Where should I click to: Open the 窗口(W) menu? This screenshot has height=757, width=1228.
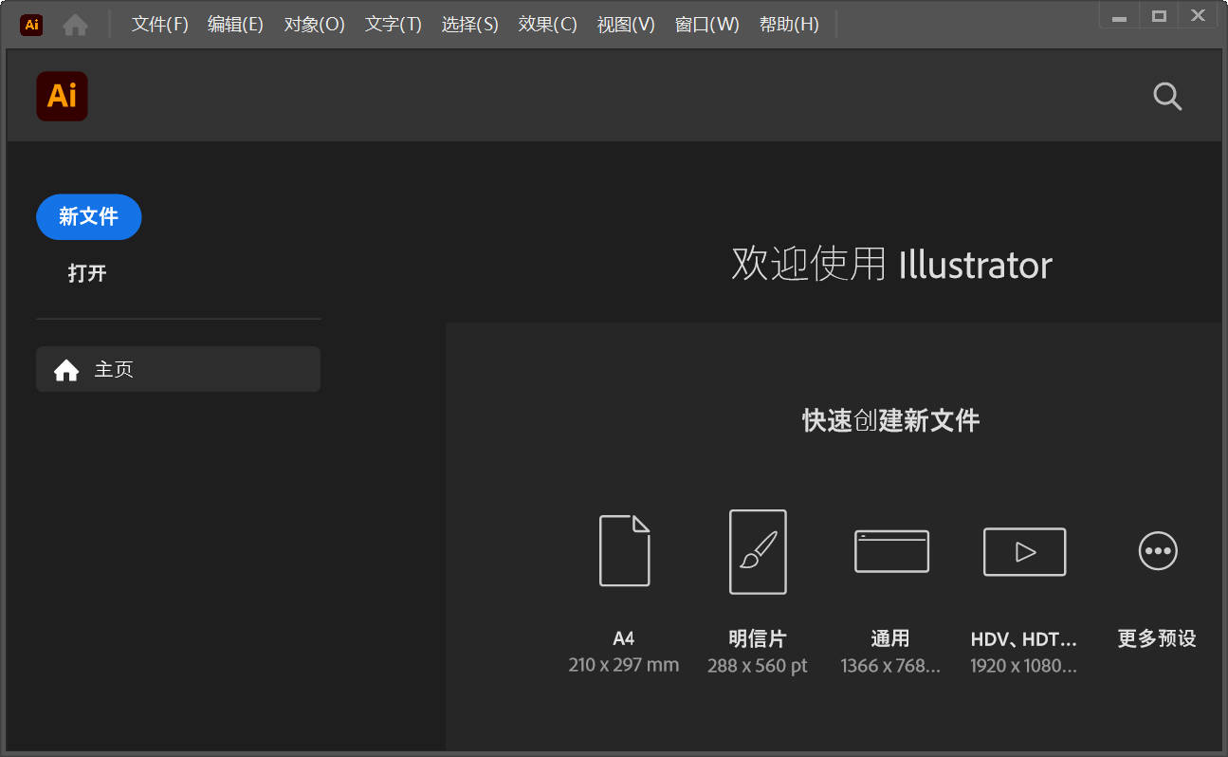pos(706,25)
